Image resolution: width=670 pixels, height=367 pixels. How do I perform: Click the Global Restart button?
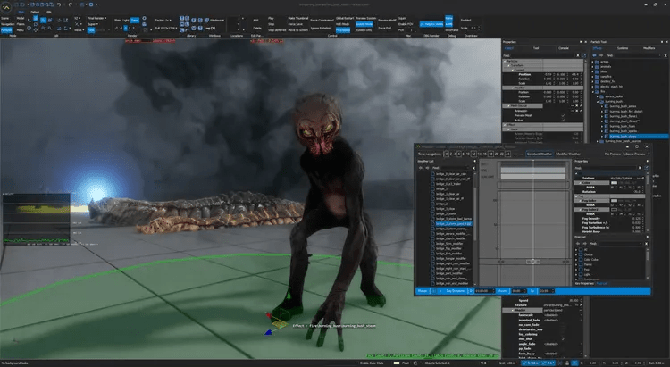pyautogui.click(x=345, y=19)
